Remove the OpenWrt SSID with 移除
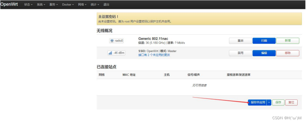The height and width of the screenshot is (123, 306). click(x=288, y=53)
